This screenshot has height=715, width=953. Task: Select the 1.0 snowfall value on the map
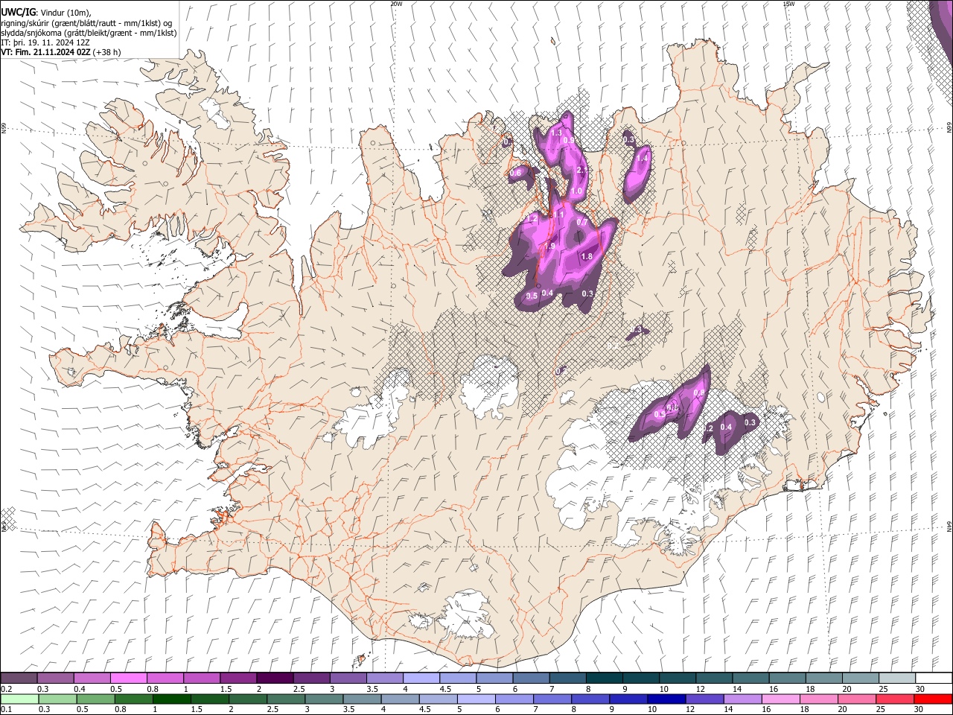[576, 191]
